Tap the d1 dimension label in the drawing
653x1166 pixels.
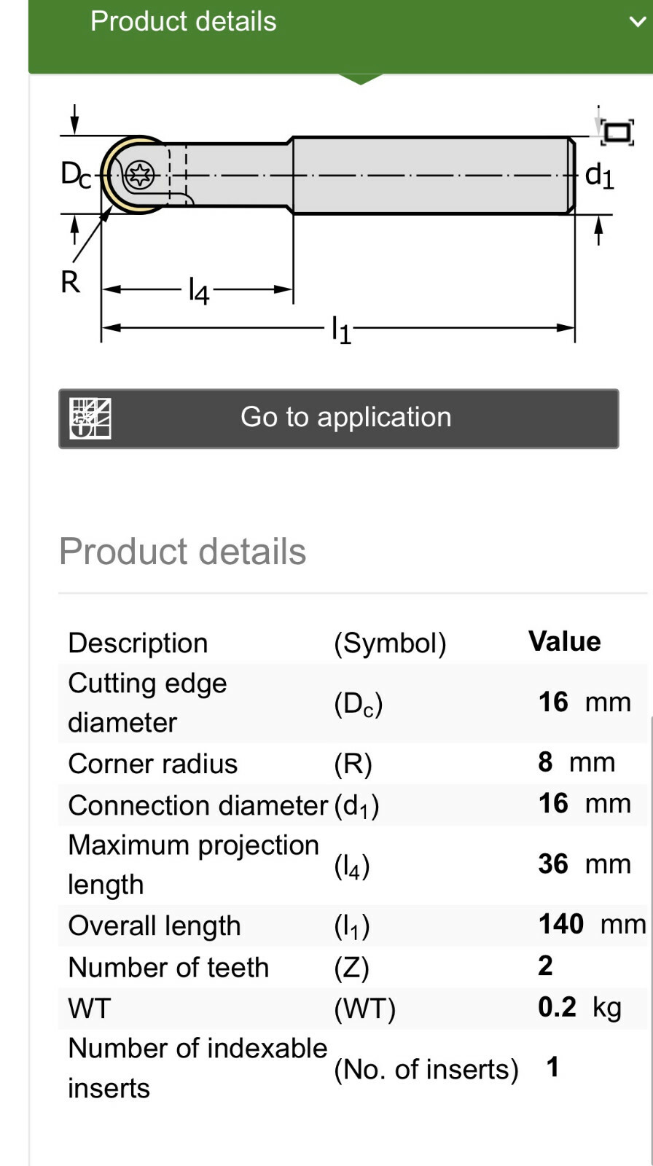tap(600, 176)
